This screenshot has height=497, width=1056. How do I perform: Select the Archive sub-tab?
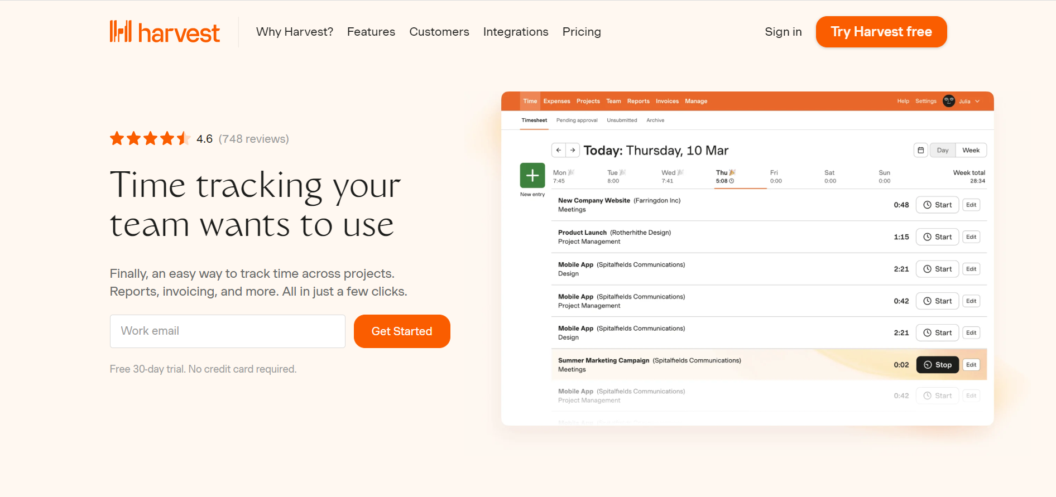pos(655,120)
